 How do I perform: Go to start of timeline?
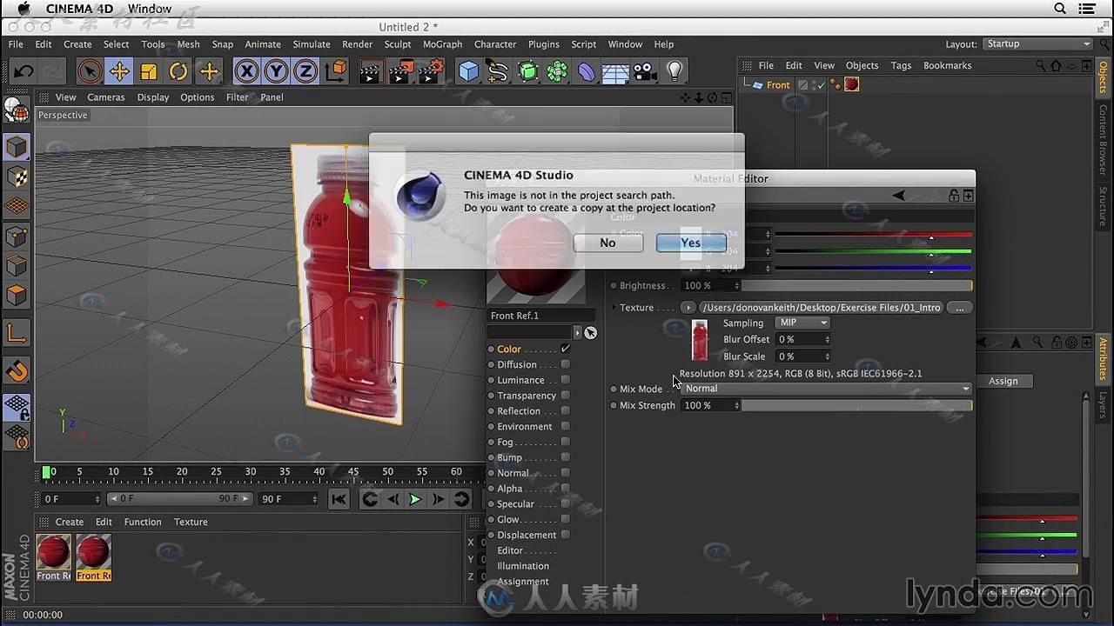(x=339, y=499)
